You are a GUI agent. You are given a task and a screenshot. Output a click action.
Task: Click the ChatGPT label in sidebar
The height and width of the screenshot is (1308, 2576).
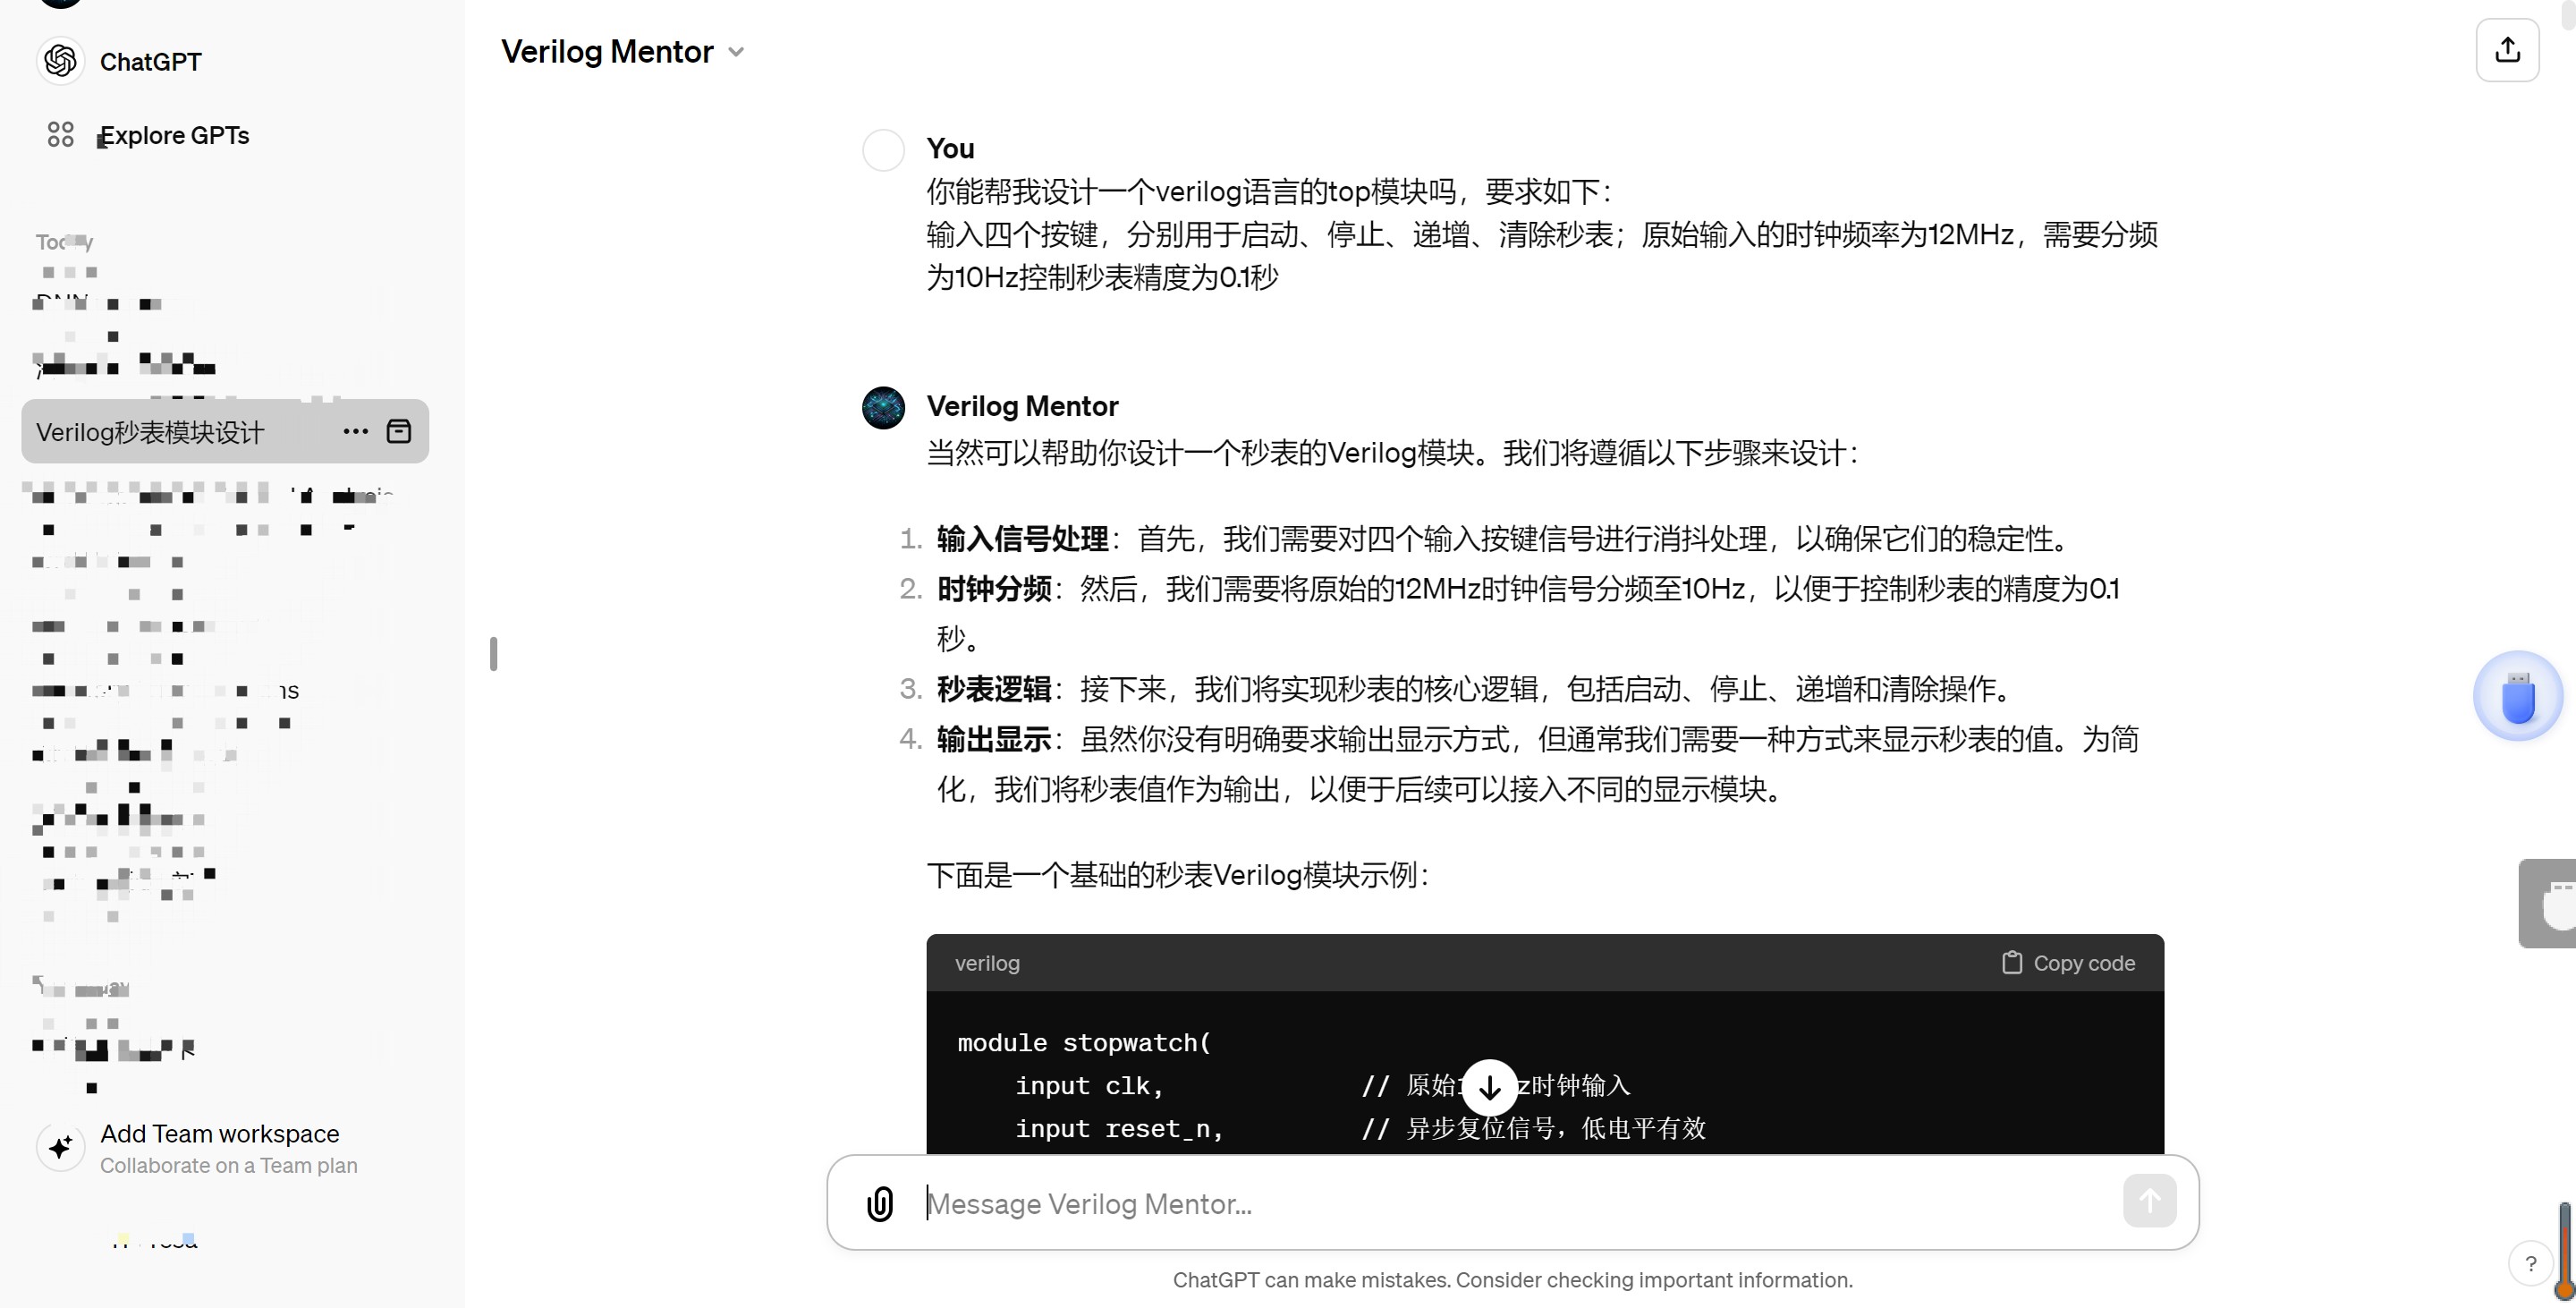point(150,62)
